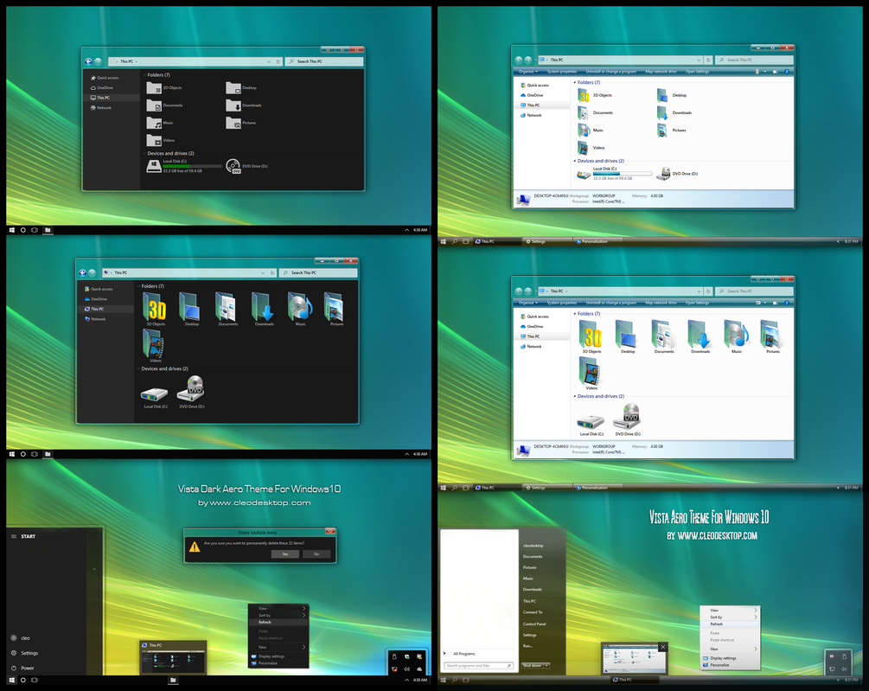The image size is (869, 691).
Task: Open Videos folder in light large-icon Explorer
Action: click(591, 374)
